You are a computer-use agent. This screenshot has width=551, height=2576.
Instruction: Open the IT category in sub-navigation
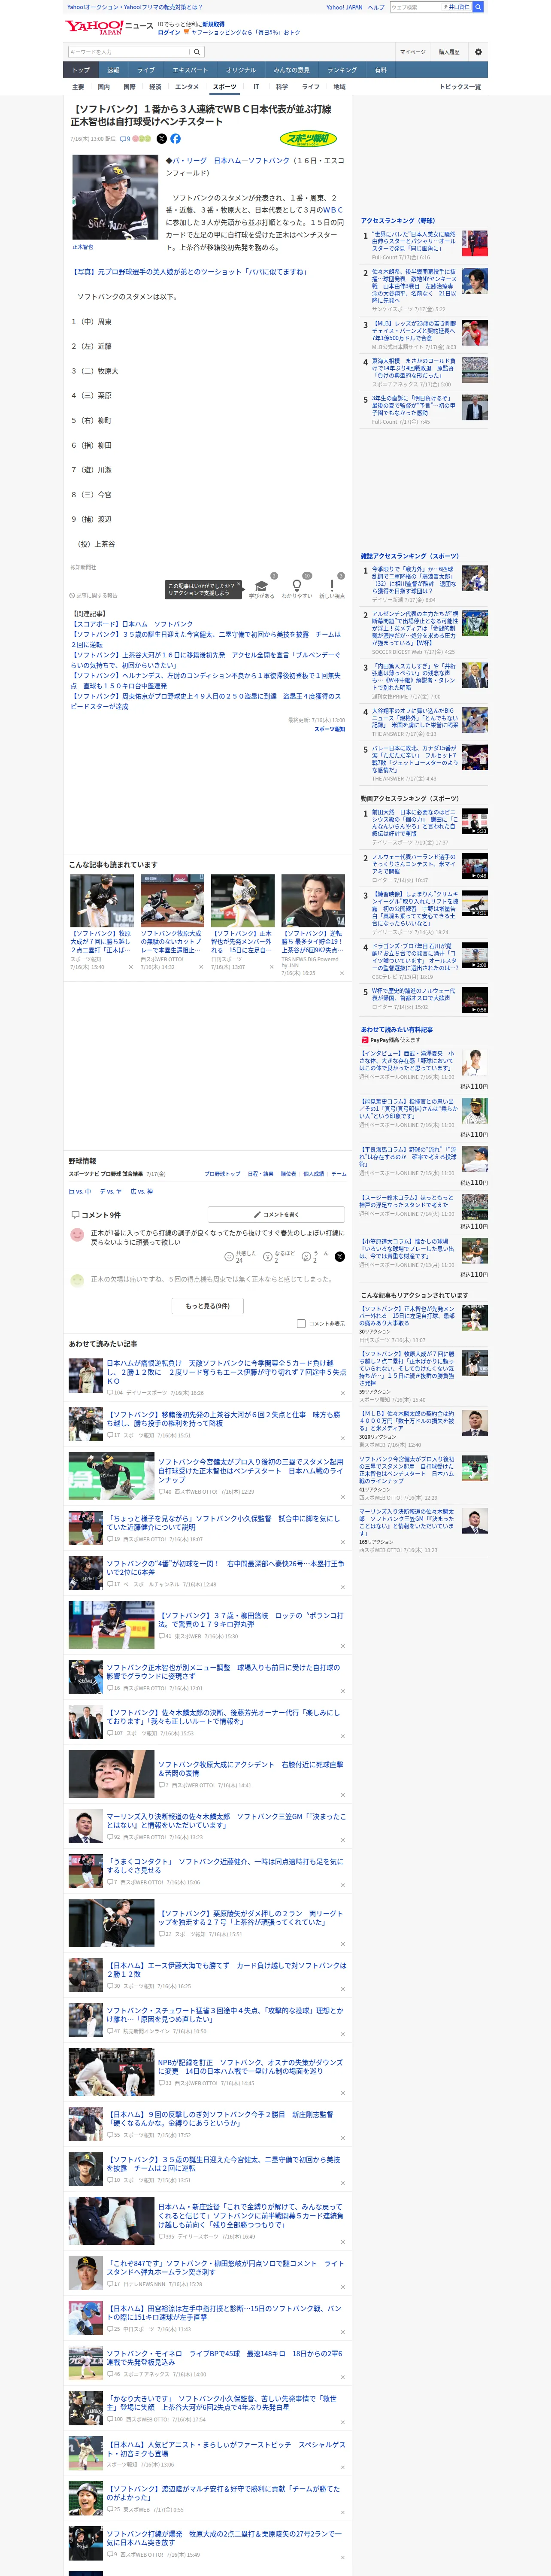point(256,87)
